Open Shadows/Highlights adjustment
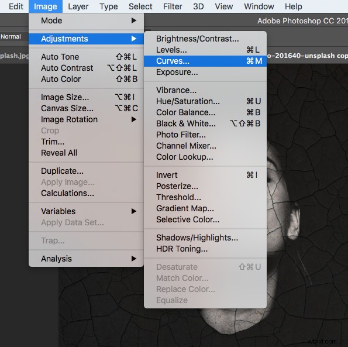 205,238
